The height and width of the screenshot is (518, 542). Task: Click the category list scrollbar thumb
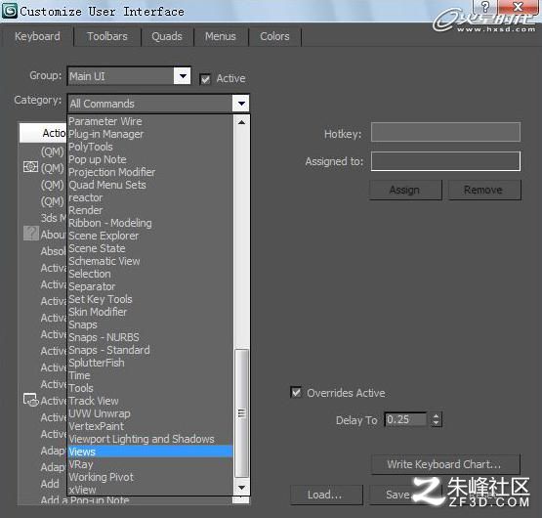point(241,413)
